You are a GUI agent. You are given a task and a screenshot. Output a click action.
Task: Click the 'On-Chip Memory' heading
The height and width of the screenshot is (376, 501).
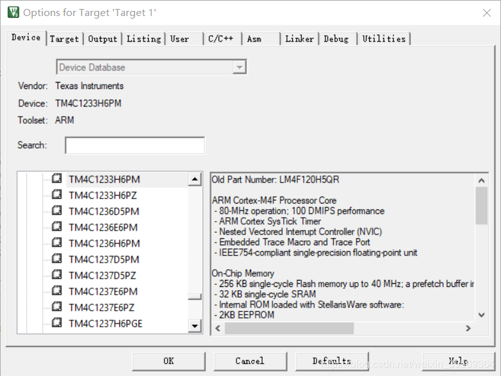click(x=243, y=274)
